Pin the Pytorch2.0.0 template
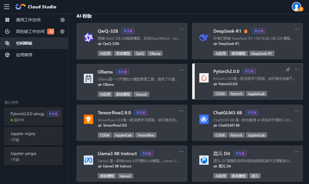This screenshot has height=184, width=309. tap(288, 69)
